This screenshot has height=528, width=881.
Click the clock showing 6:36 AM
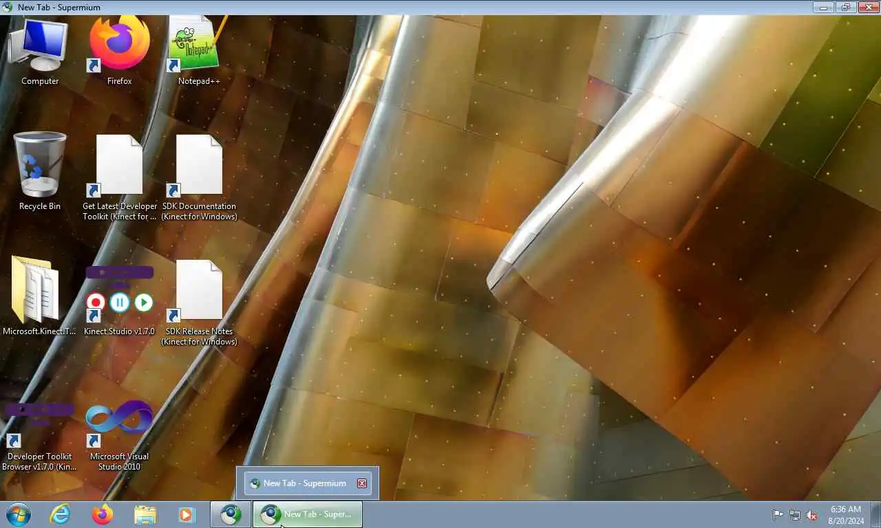846,515
